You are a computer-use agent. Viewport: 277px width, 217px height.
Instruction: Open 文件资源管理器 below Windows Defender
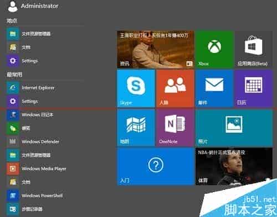pyautogui.click(x=29, y=155)
